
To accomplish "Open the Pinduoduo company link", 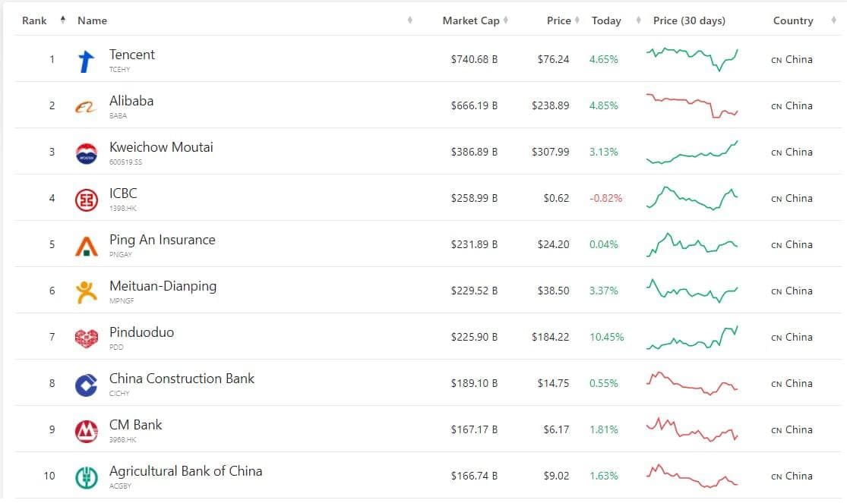I will 141,332.
